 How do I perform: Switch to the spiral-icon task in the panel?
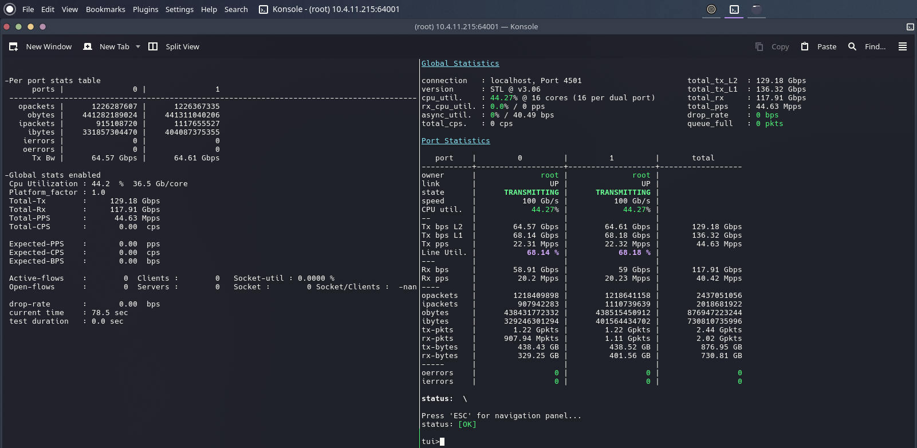[x=711, y=9]
